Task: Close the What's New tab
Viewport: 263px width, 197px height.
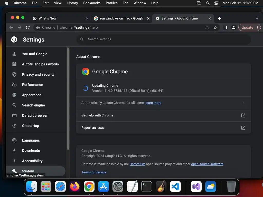Action: coord(87,18)
